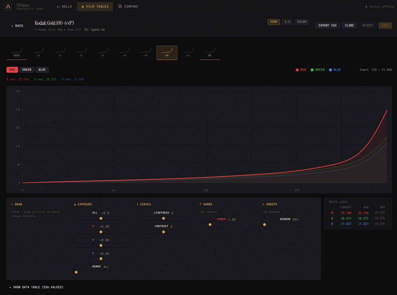Click the PiPalette logo icon
The width and height of the screenshot is (397, 295).
[8, 7]
